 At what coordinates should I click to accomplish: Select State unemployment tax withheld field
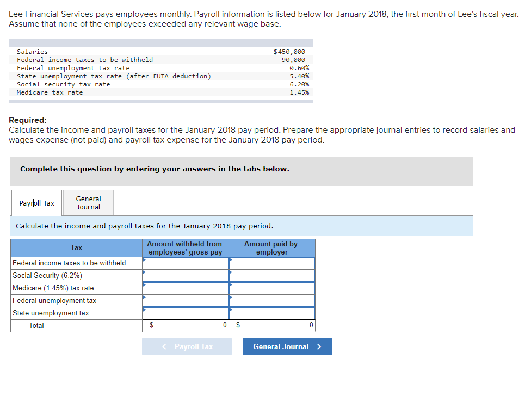click(x=186, y=313)
